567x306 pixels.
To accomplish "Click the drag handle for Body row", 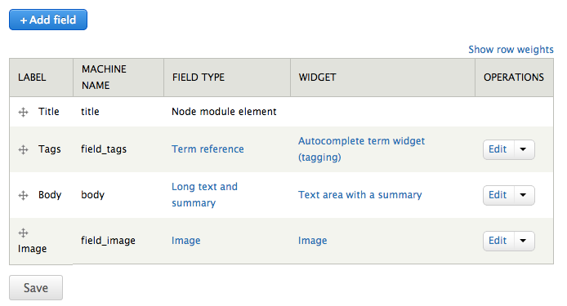I will 23,196.
